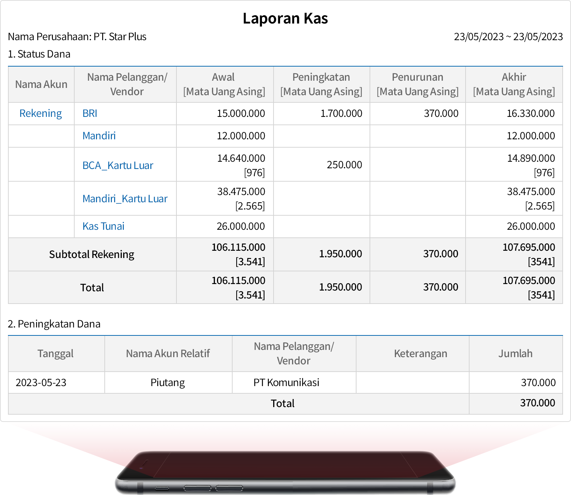The height and width of the screenshot is (495, 571).
Task: Click the Nama Akun Relatif header
Action: click(168, 354)
